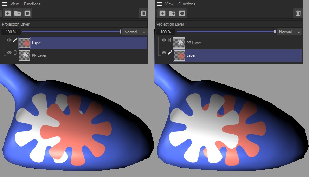
Task: Click the circle mask icon in left panel
Action: pyautogui.click(x=27, y=13)
